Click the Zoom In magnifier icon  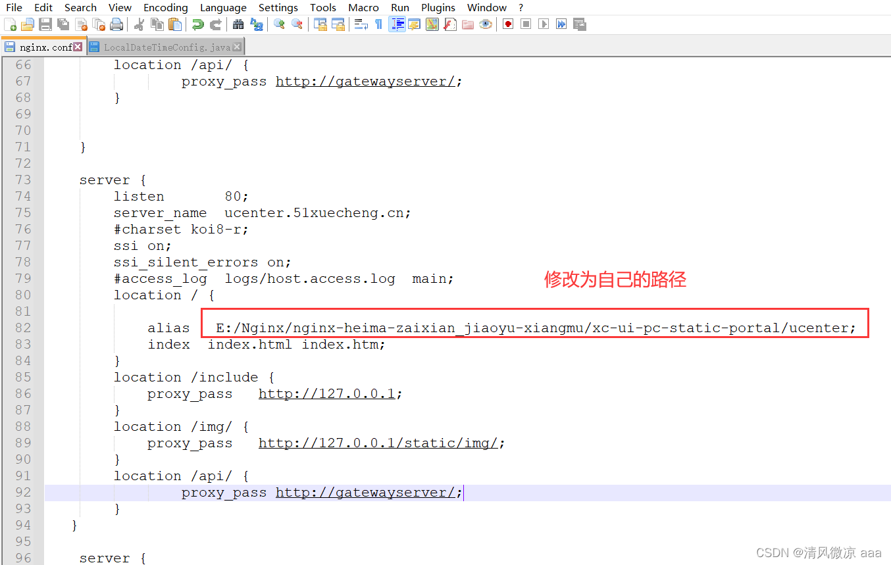pos(279,25)
